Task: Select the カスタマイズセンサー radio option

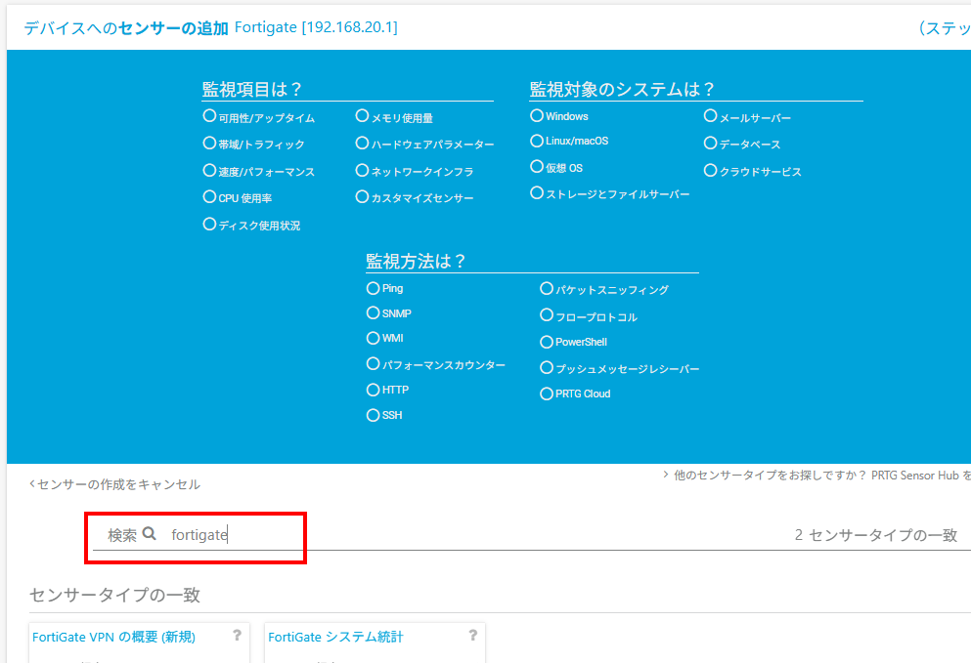Action: click(362, 196)
